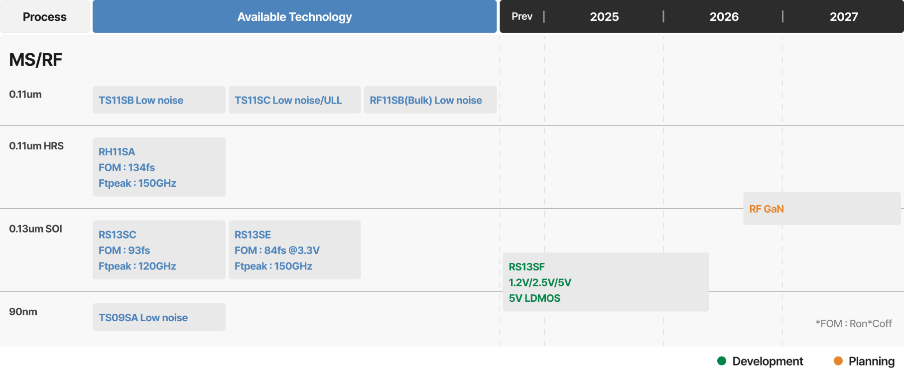Screen dimensions: 904x376
Task: Open the TS11SC Low noise/ULL box
Action: pos(294,100)
